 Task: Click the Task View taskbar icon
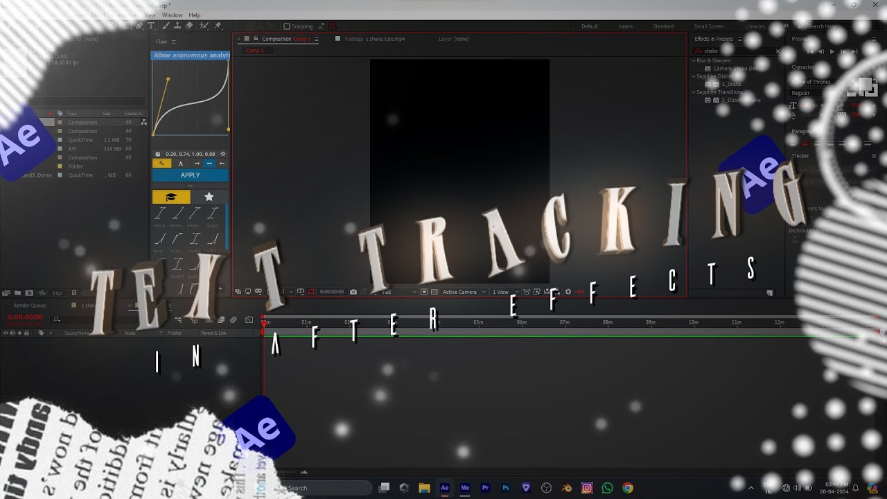384,488
